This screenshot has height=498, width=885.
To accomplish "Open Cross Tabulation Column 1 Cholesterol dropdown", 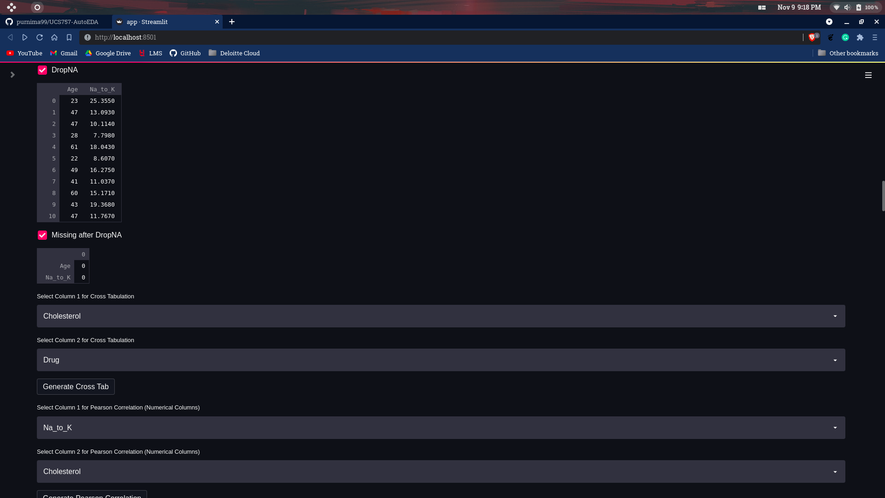I will coord(441,316).
